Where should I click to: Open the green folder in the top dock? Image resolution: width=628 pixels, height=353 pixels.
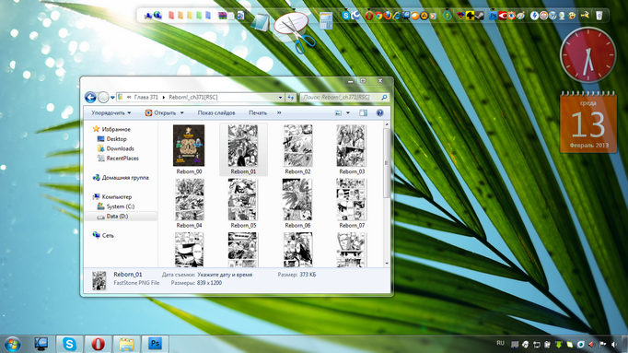coord(199,16)
